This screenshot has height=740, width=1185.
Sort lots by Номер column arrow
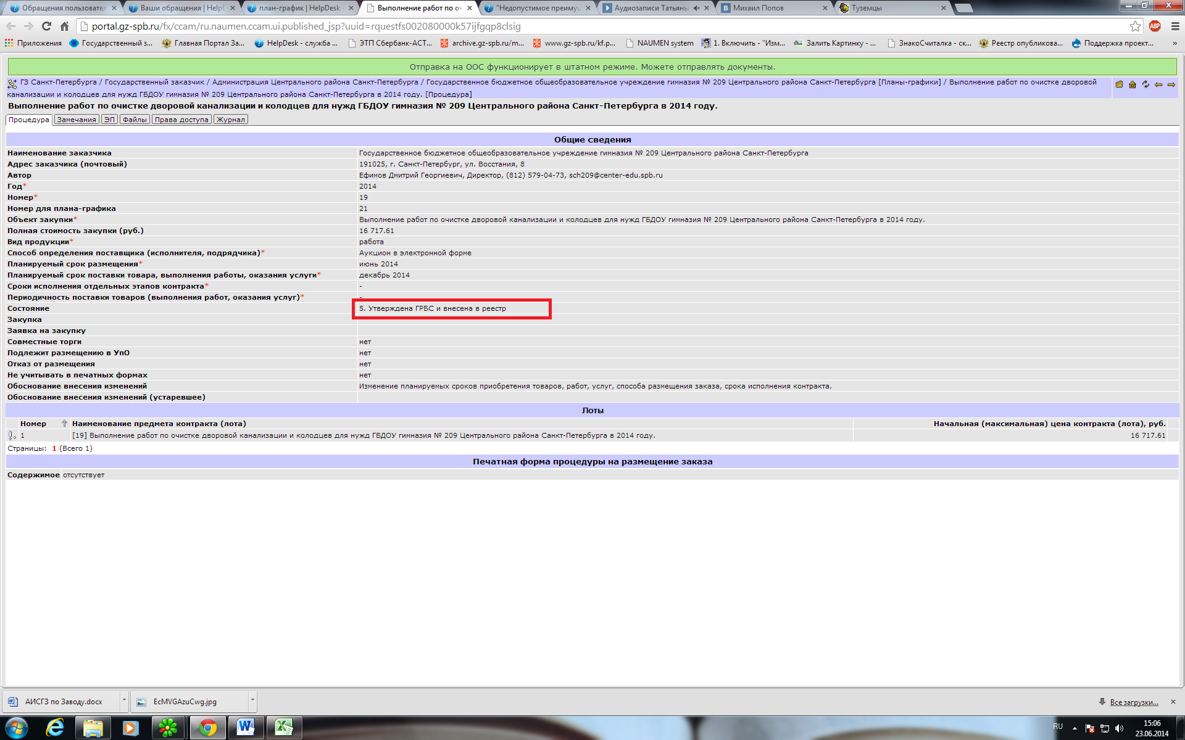pos(64,424)
